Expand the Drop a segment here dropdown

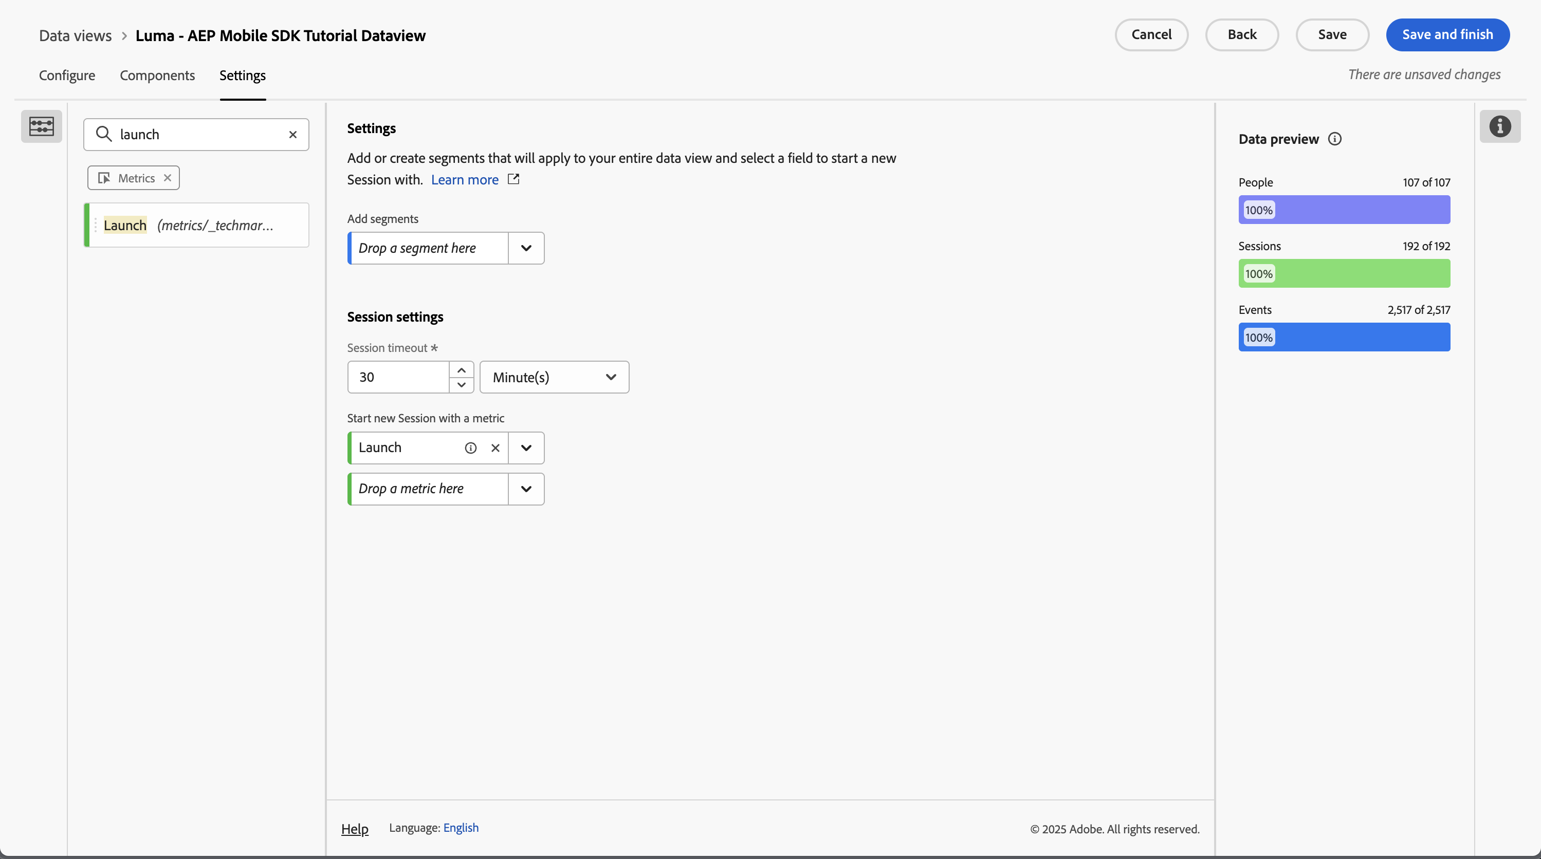[526, 248]
